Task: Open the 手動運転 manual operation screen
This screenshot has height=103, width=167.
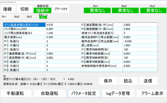Action: tap(16, 93)
